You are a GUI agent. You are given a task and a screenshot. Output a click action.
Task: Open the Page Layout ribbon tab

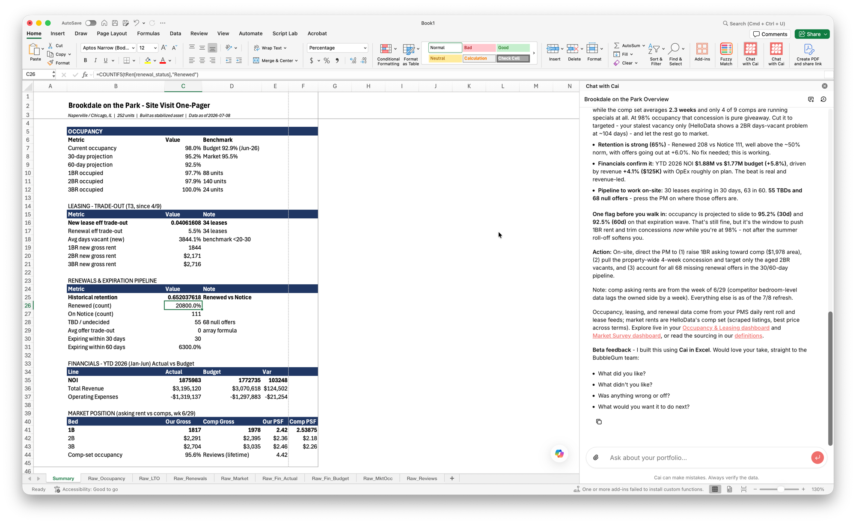point(112,33)
